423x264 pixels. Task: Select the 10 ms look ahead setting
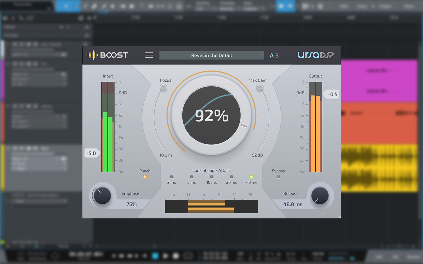coord(211,177)
